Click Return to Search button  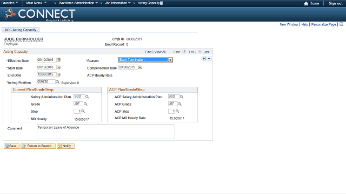point(38,146)
